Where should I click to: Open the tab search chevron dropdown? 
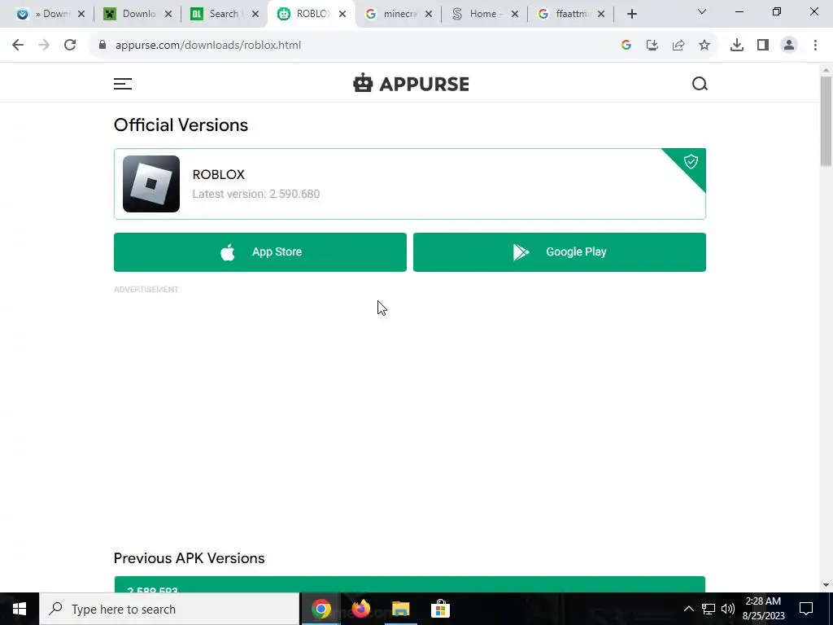[x=702, y=11]
